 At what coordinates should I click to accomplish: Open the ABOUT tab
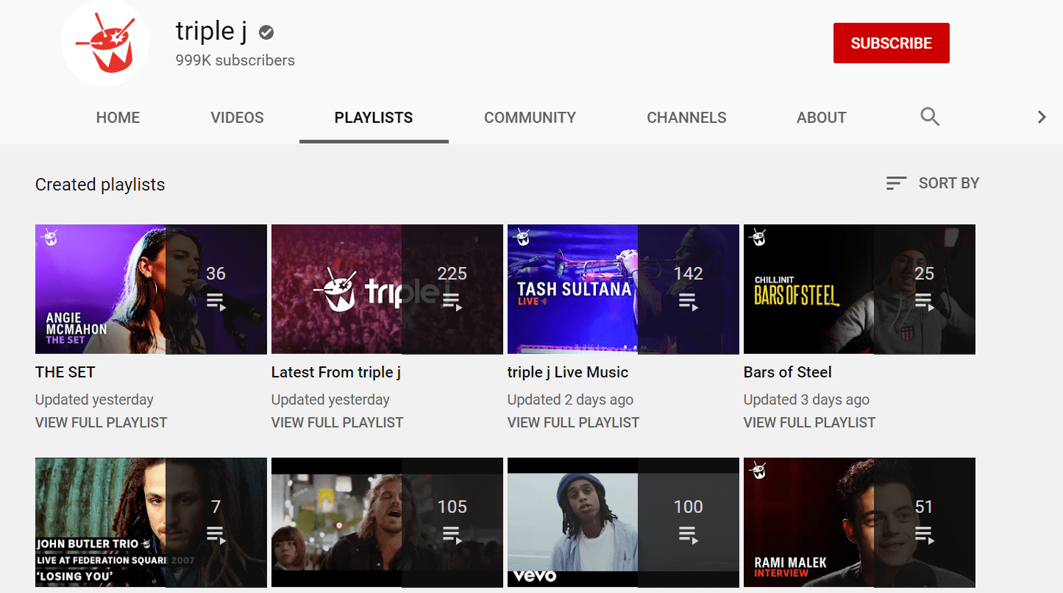822,118
